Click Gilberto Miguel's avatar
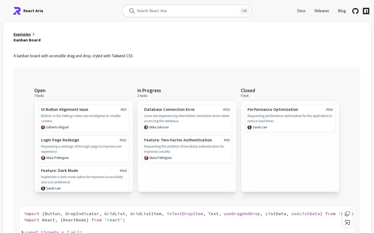Viewport: 374px width, 233px height. (43, 127)
